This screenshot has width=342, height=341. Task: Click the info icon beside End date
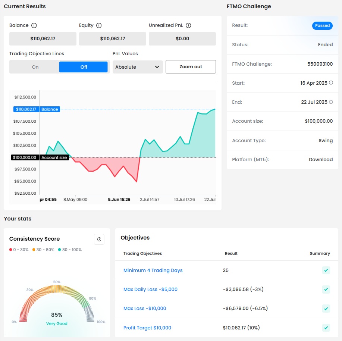(x=331, y=102)
